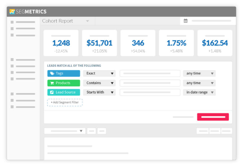Click the date range field beside calendar
This screenshot has height=168, width=243.
pyautogui.click(x=211, y=21)
